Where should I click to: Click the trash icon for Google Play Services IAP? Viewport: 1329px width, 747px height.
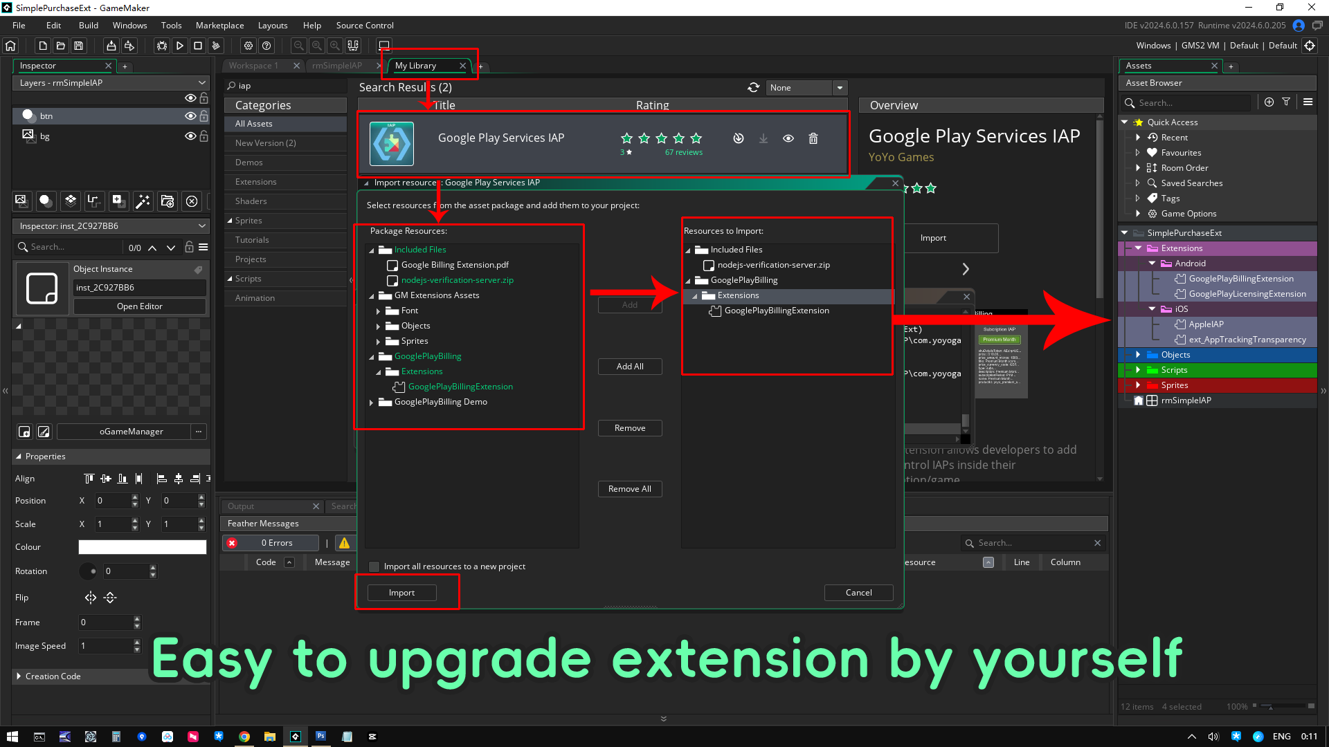(813, 138)
